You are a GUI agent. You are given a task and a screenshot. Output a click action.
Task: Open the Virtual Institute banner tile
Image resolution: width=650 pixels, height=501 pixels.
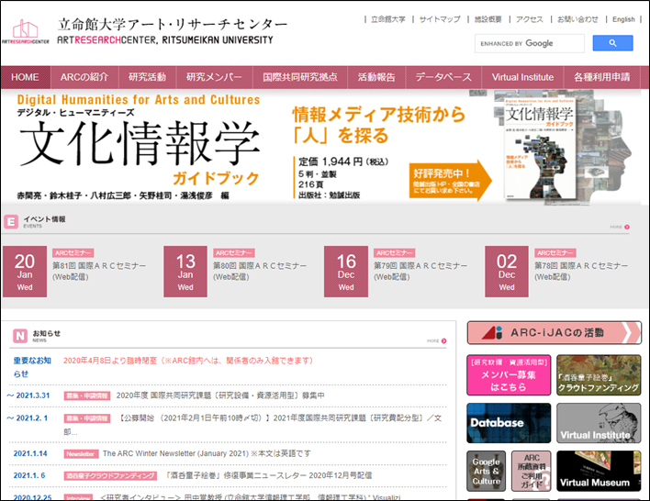[x=599, y=423]
